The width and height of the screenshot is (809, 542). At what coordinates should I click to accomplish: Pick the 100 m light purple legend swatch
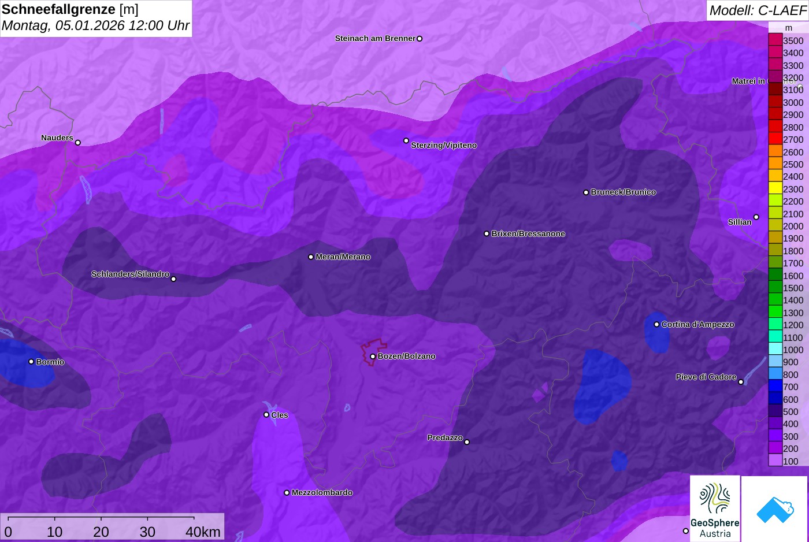pyautogui.click(x=775, y=461)
